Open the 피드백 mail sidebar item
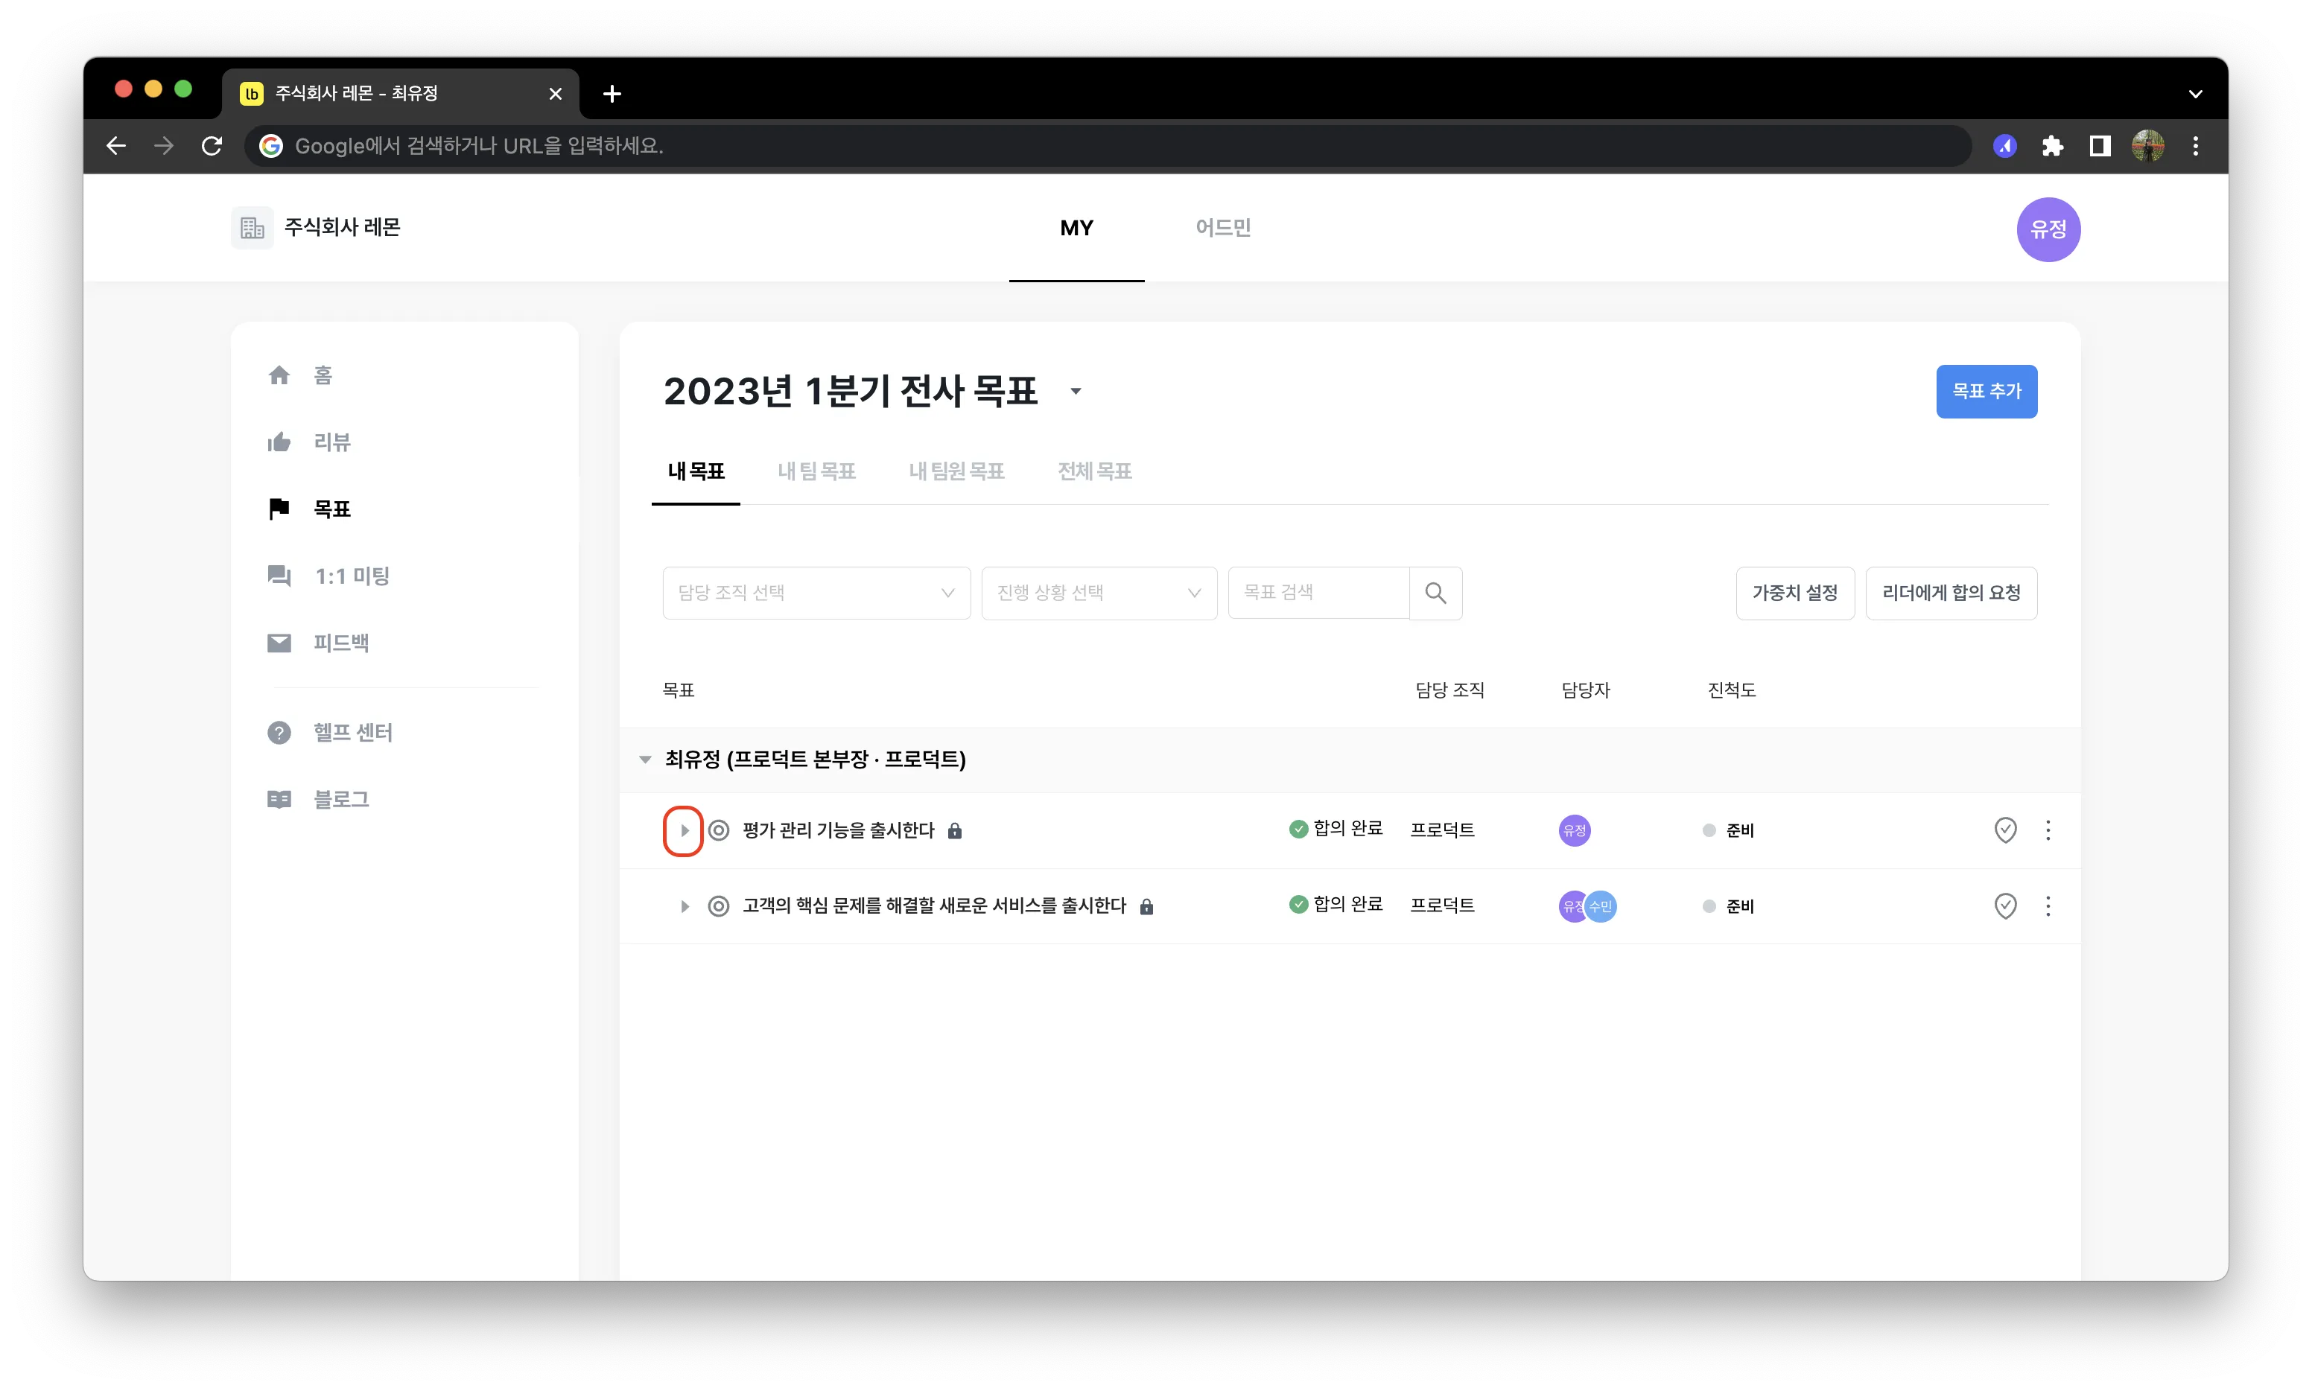The width and height of the screenshot is (2312, 1391). [x=318, y=643]
